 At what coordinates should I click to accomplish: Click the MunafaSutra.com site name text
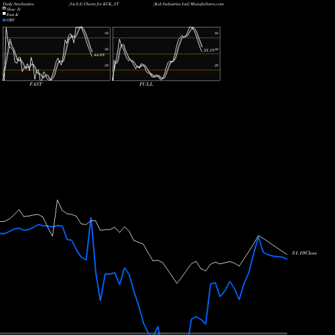207,4
